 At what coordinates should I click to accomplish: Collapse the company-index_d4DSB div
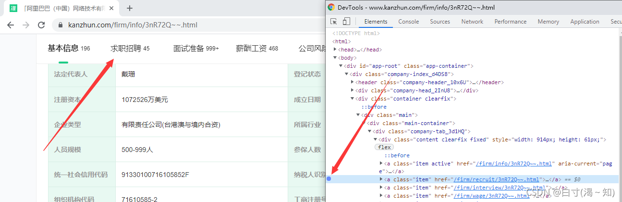(x=347, y=74)
